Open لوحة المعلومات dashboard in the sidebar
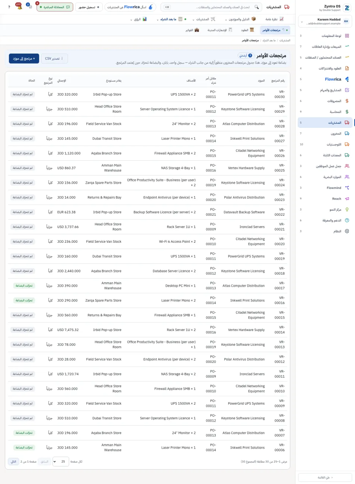355x484 pixels. tap(325, 36)
